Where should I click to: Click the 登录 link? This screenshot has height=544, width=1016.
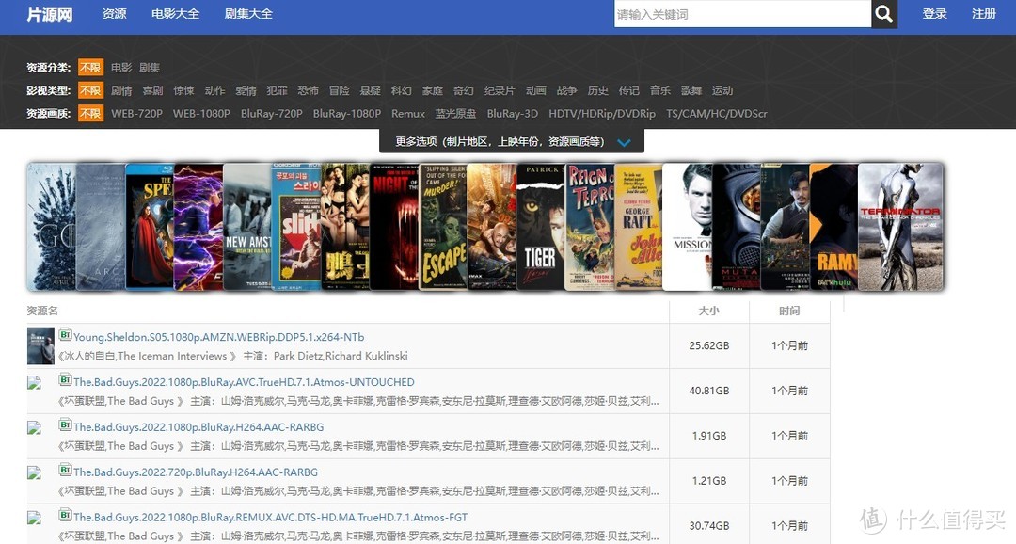(x=935, y=14)
